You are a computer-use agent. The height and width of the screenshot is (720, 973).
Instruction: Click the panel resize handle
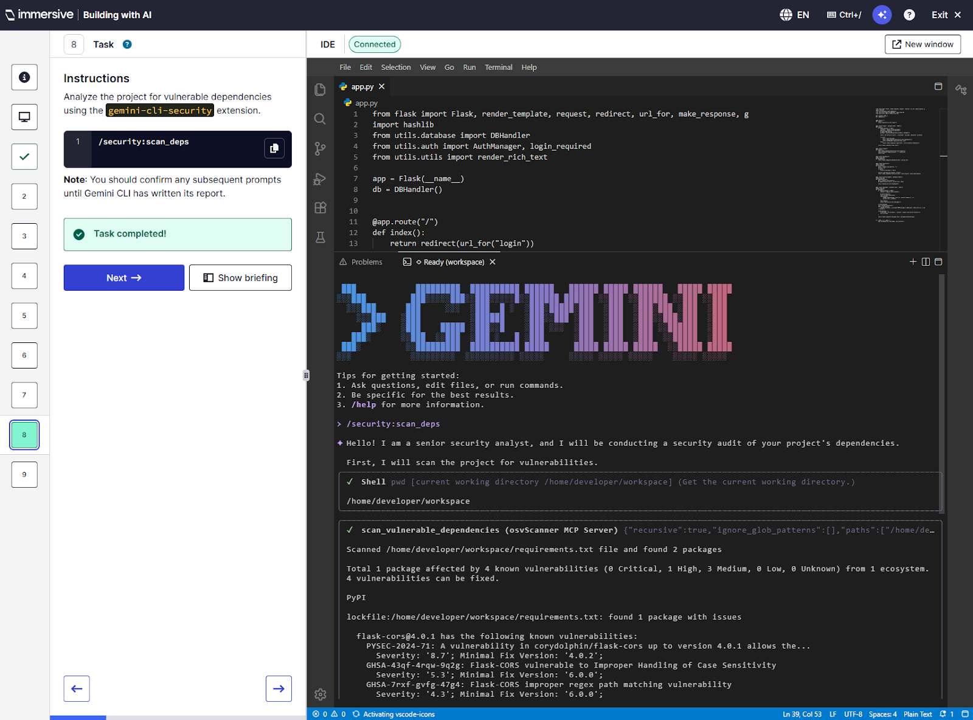coord(306,375)
